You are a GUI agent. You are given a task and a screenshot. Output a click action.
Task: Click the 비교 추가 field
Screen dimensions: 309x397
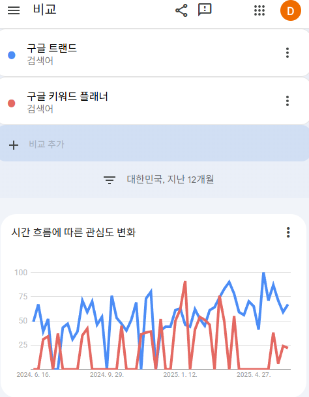(154, 143)
